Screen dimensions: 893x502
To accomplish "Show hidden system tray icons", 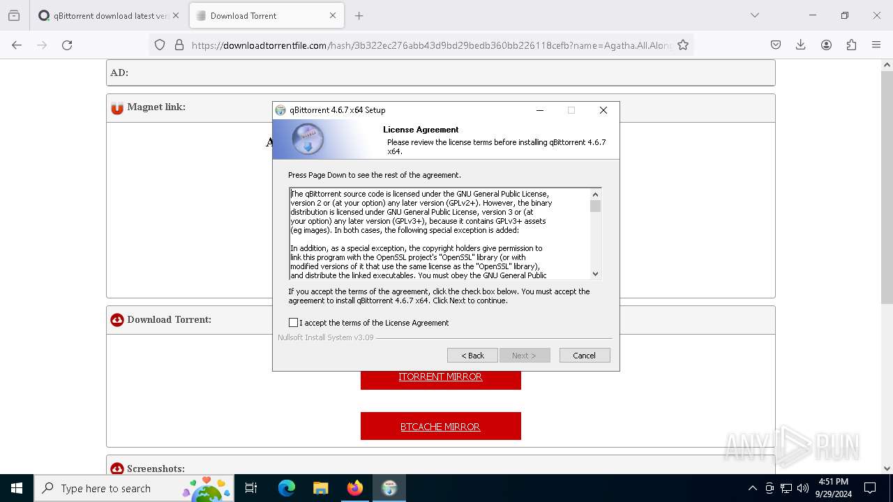I will [752, 488].
